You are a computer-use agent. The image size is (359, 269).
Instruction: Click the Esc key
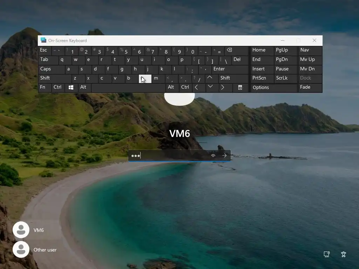pos(45,51)
